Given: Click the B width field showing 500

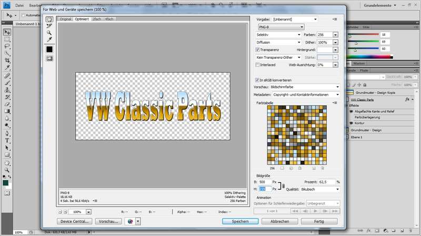Looking at the screenshot, I should (265, 182).
